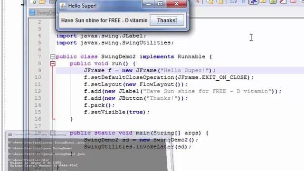Screen dimensions: 304x171
Task: Click 'f.setLayout(new FlowLayout());' code line
Action: [x=136, y=85]
